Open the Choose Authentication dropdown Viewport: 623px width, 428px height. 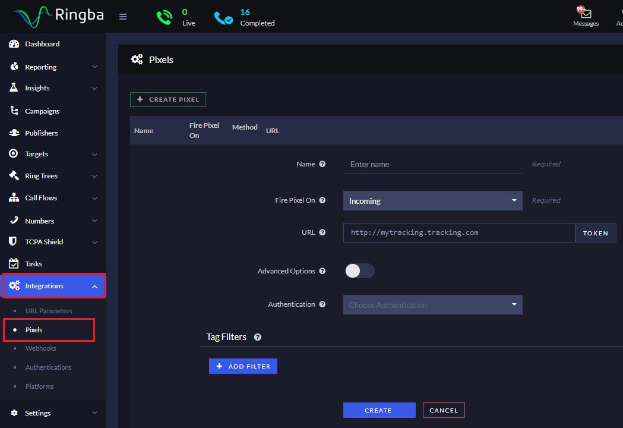coord(433,305)
